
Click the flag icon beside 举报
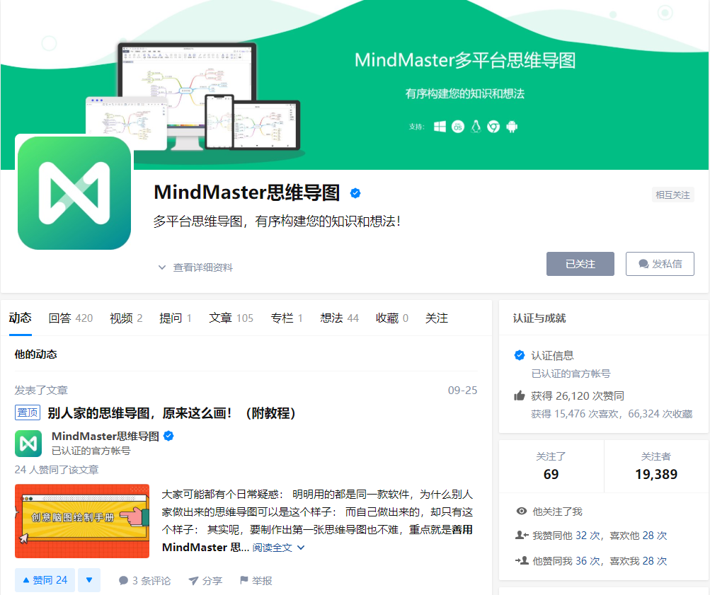244,580
